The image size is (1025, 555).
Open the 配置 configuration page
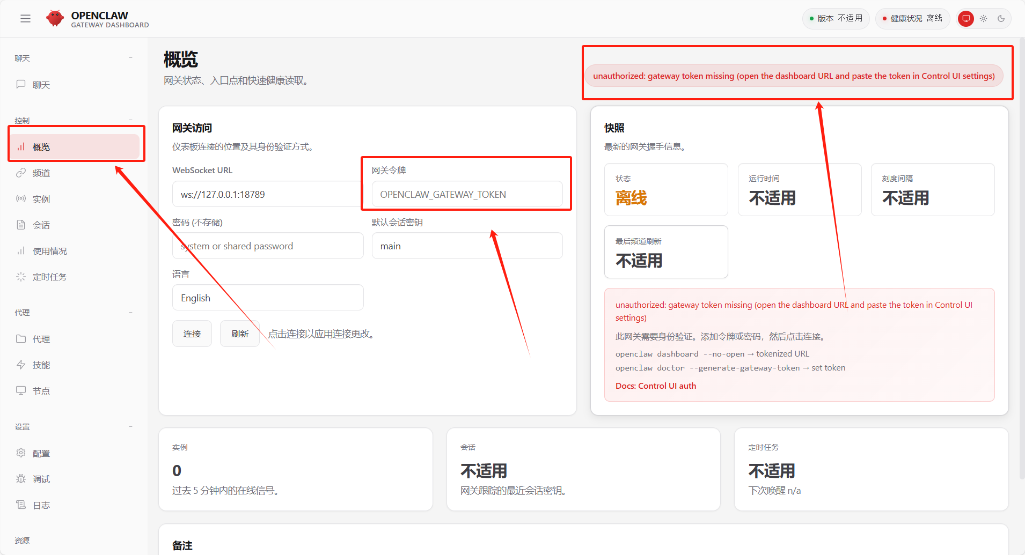(40, 453)
